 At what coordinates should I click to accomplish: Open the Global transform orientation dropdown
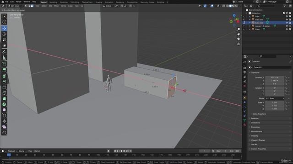[x=108, y=6]
